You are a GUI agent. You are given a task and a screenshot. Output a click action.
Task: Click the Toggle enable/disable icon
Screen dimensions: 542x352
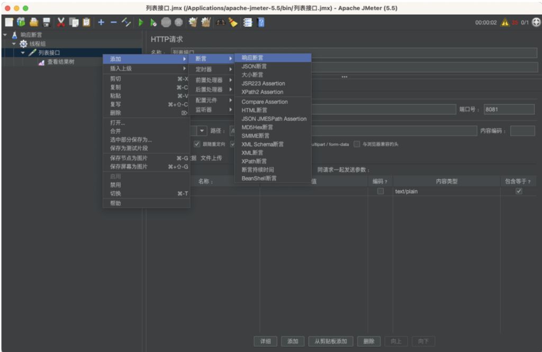click(x=126, y=22)
